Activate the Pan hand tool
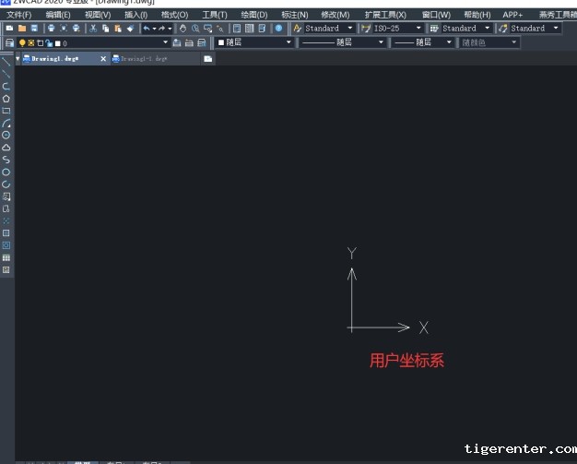 pyautogui.click(x=182, y=29)
